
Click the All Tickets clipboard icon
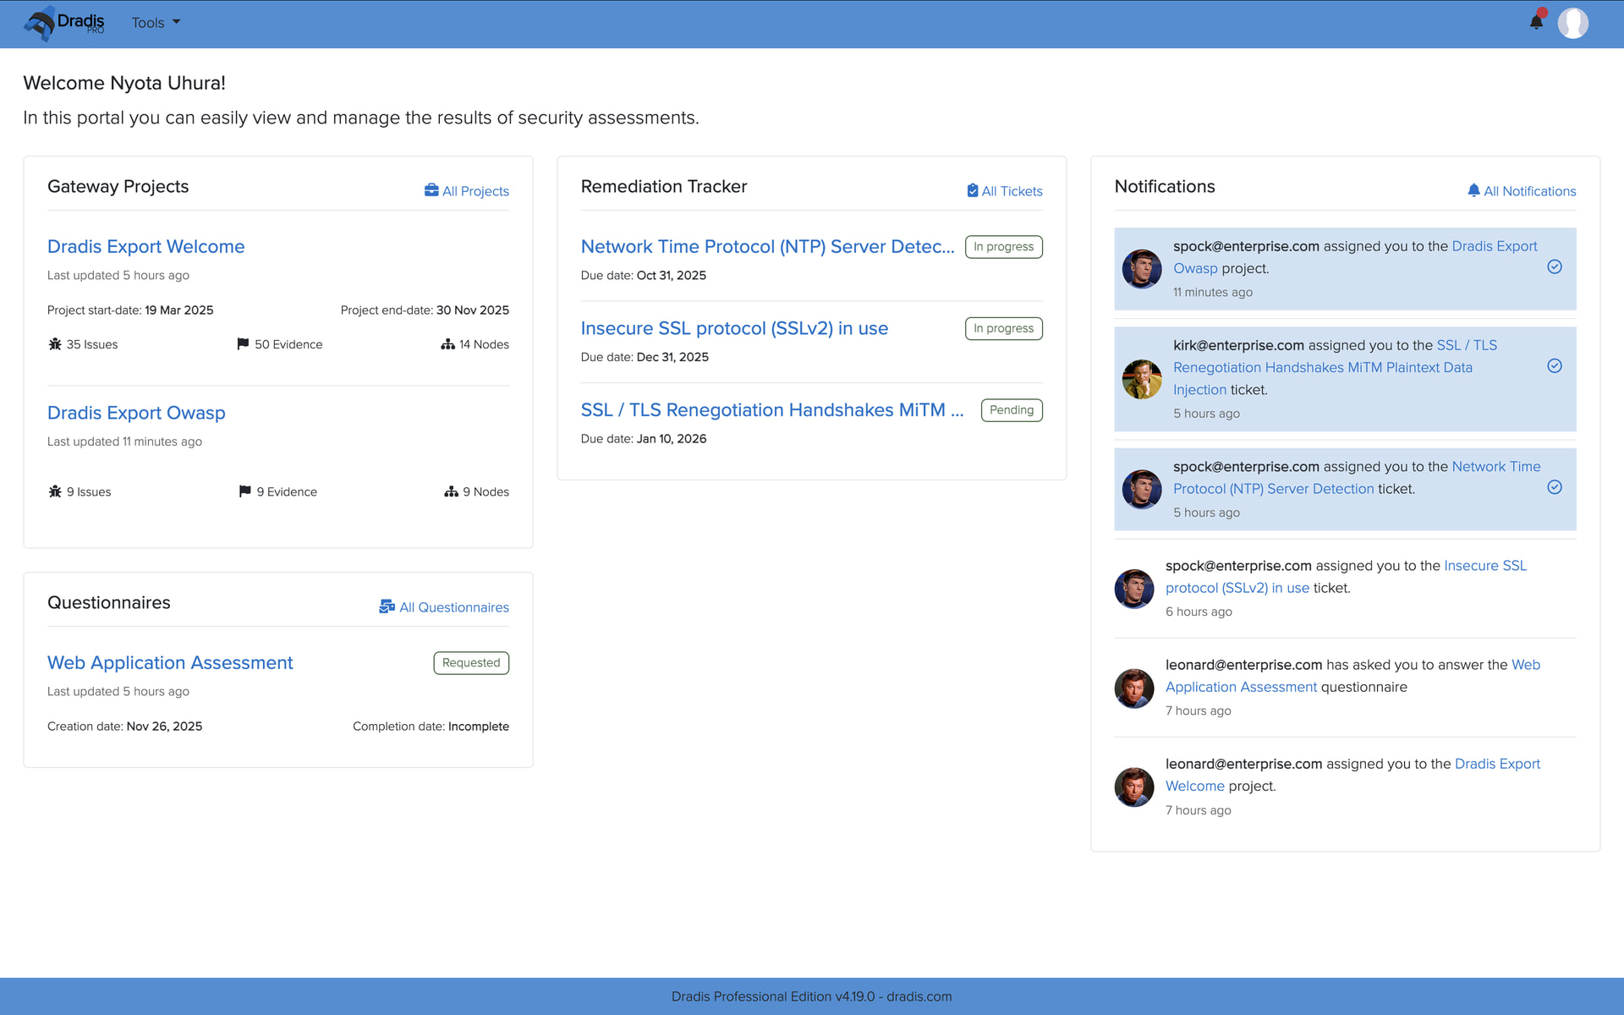(972, 190)
